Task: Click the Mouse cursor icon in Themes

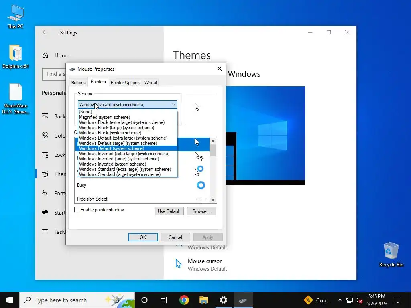Action: point(179,264)
